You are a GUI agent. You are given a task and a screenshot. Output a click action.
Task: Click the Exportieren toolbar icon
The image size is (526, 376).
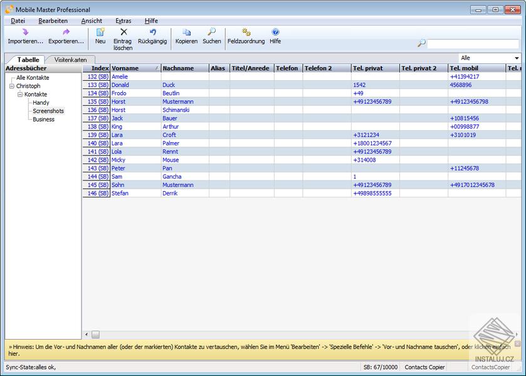click(66, 32)
